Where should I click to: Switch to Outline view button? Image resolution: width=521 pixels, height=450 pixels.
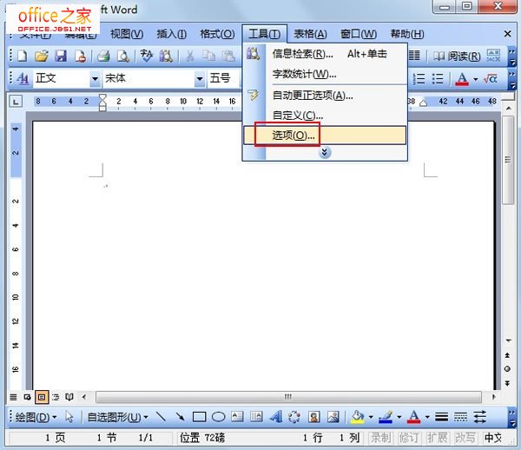point(56,397)
